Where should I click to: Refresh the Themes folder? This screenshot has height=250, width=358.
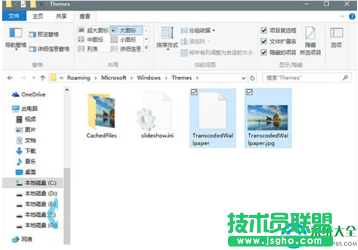pos(252,78)
